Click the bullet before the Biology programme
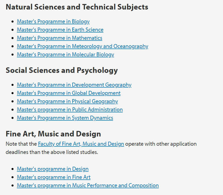Screen dimensions: 223x195 [x=13, y=22]
